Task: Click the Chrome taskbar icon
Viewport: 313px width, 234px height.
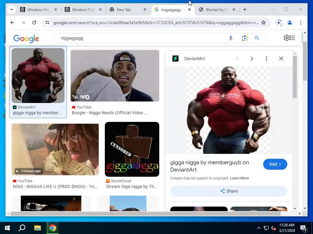Action: click(x=53, y=228)
